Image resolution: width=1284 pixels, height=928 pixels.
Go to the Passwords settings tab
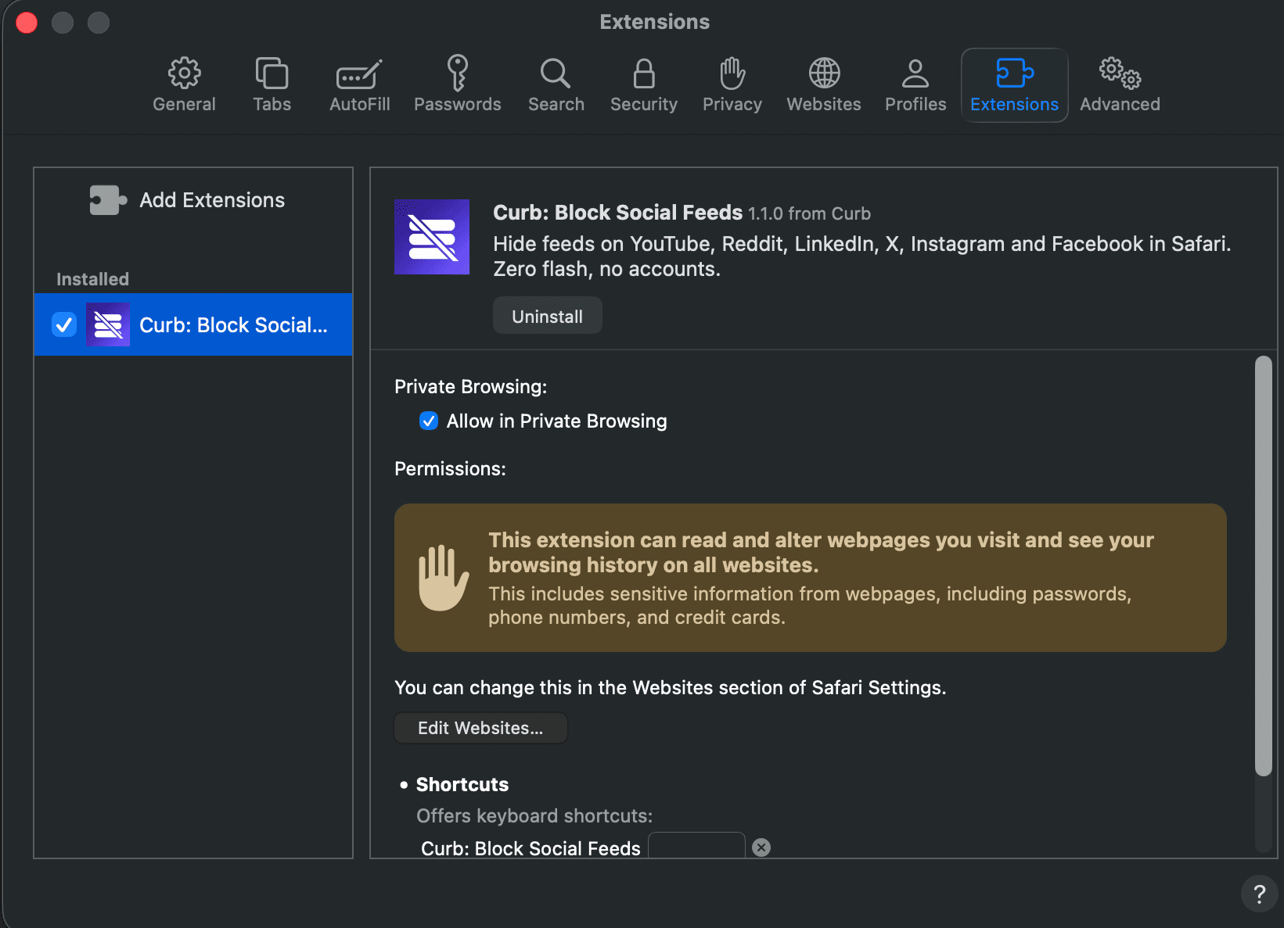pos(457,85)
